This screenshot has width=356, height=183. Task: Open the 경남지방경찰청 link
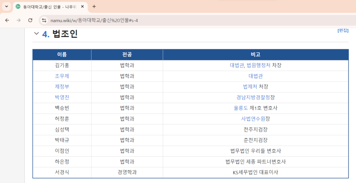[x=253, y=97]
